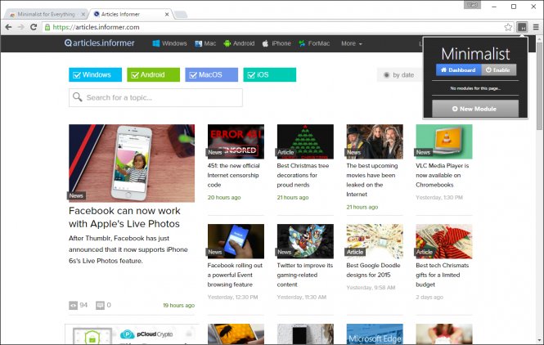The image size is (544, 345).
Task: Open the iPhone section link
Action: tap(281, 43)
